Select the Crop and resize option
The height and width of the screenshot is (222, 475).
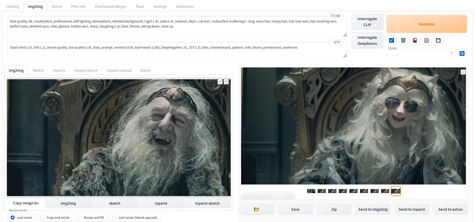point(55,217)
